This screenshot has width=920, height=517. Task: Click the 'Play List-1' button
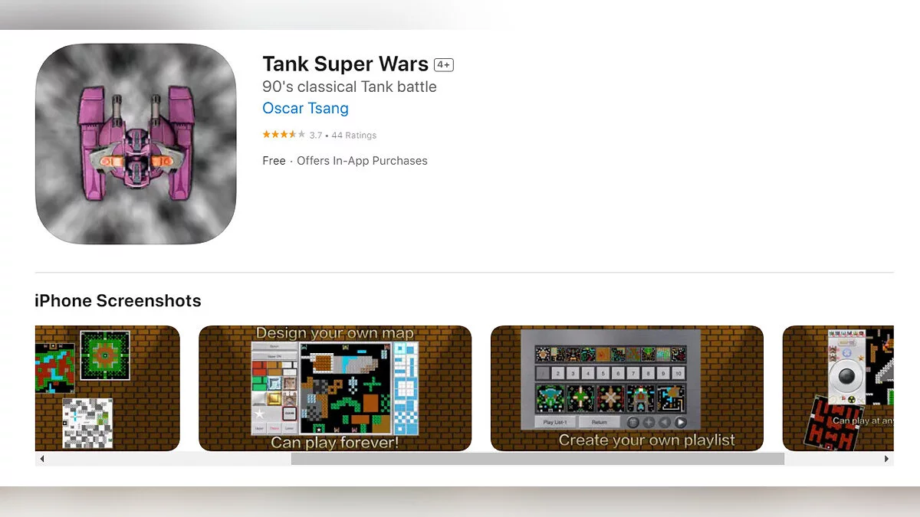(x=554, y=422)
